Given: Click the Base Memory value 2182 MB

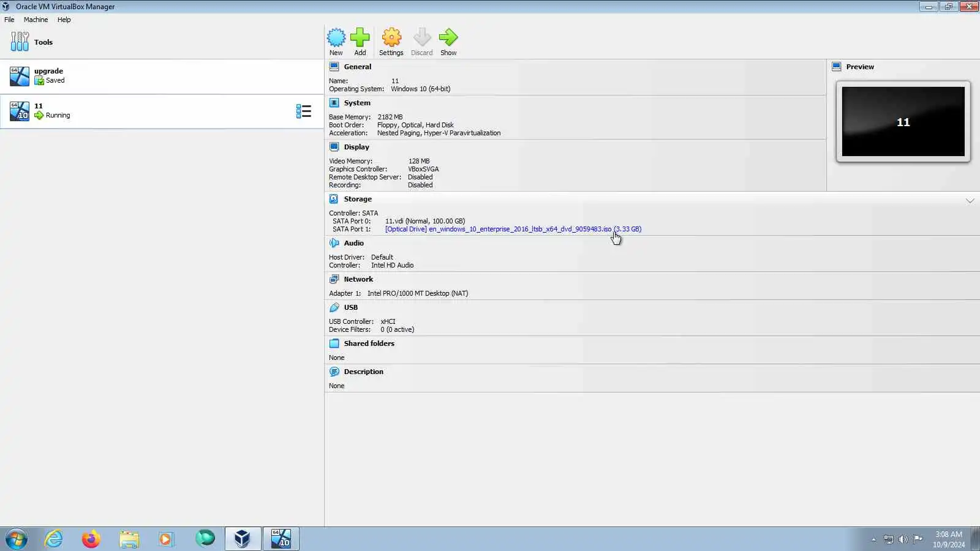Looking at the screenshot, I should (x=390, y=117).
